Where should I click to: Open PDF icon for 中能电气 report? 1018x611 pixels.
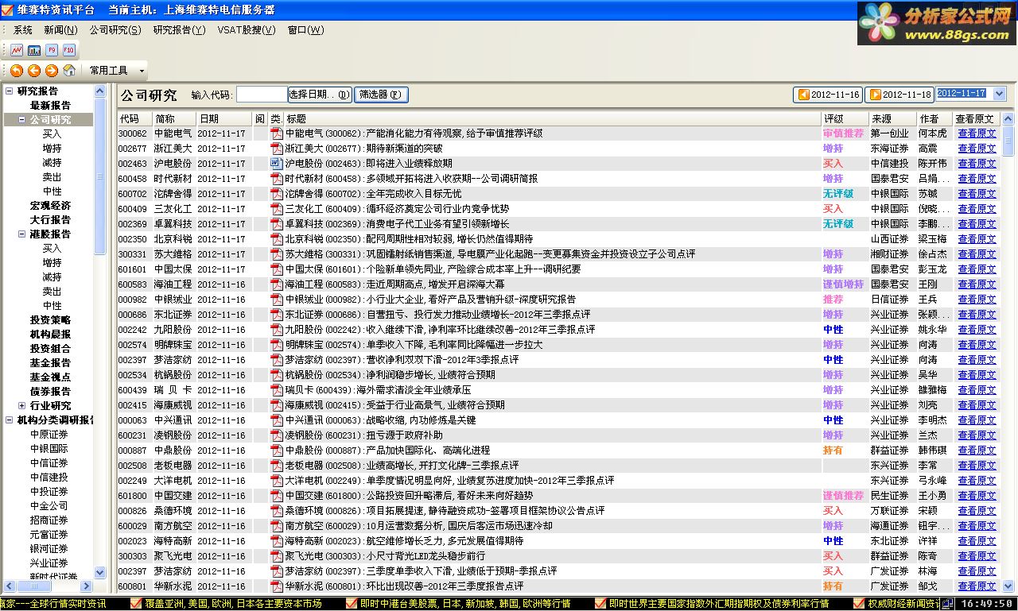click(277, 133)
